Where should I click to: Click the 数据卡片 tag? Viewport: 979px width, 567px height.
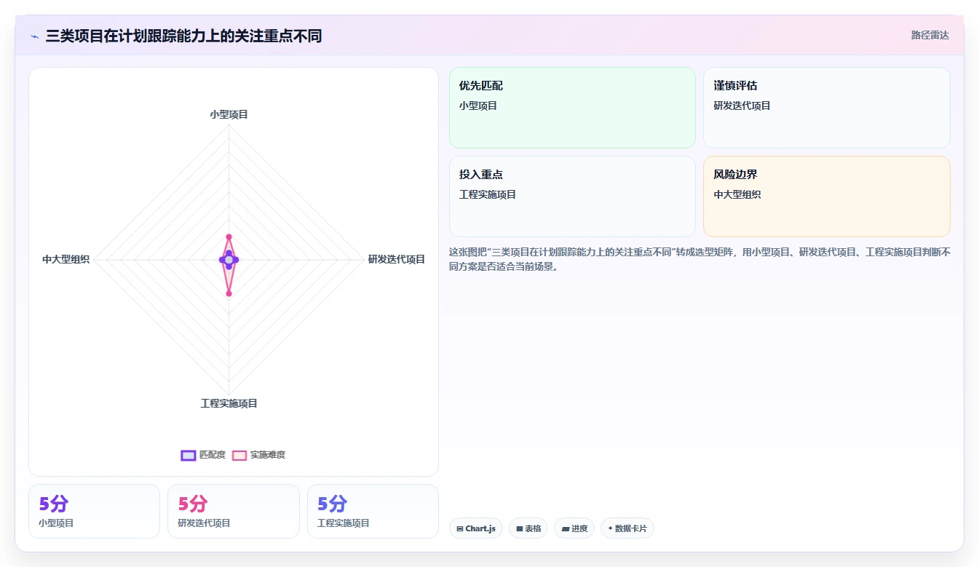coord(627,528)
